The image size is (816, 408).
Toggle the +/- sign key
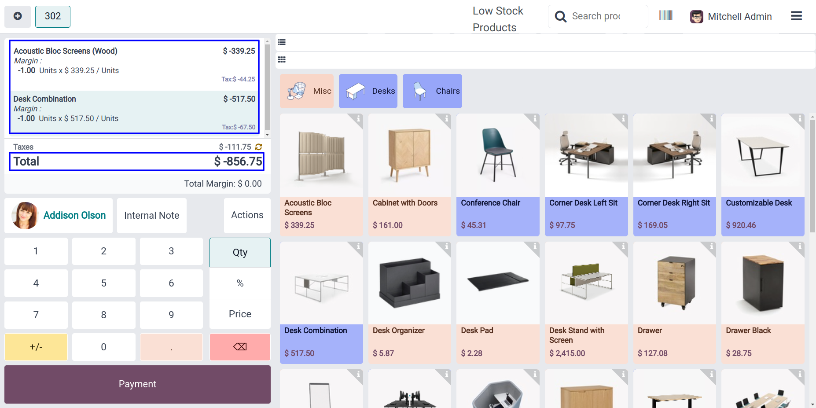pos(36,347)
